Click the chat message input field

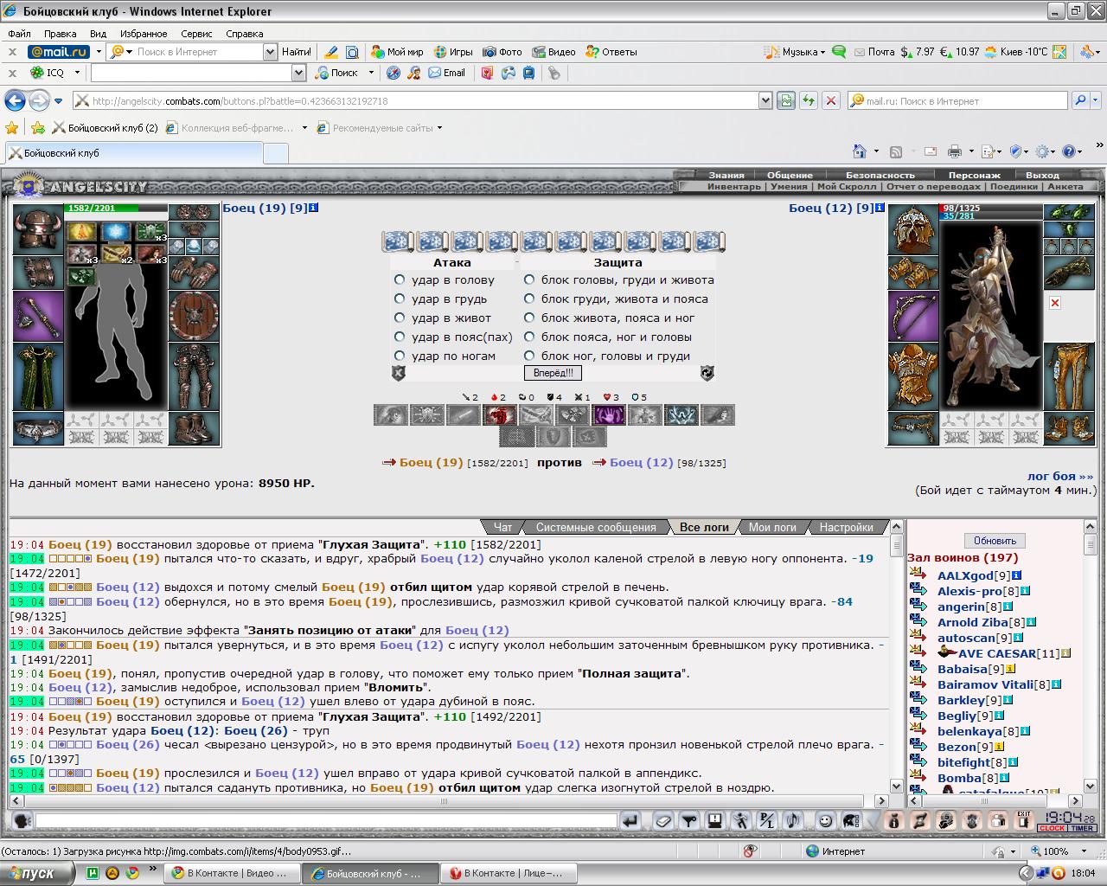pyautogui.click(x=326, y=820)
